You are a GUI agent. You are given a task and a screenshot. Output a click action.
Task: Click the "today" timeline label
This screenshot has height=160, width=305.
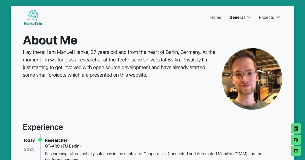click(29, 140)
